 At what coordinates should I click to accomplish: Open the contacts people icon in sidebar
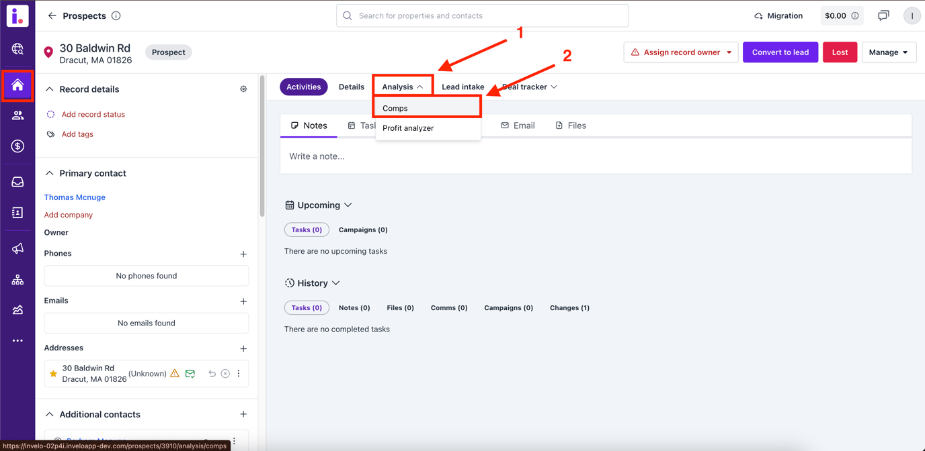click(17, 115)
